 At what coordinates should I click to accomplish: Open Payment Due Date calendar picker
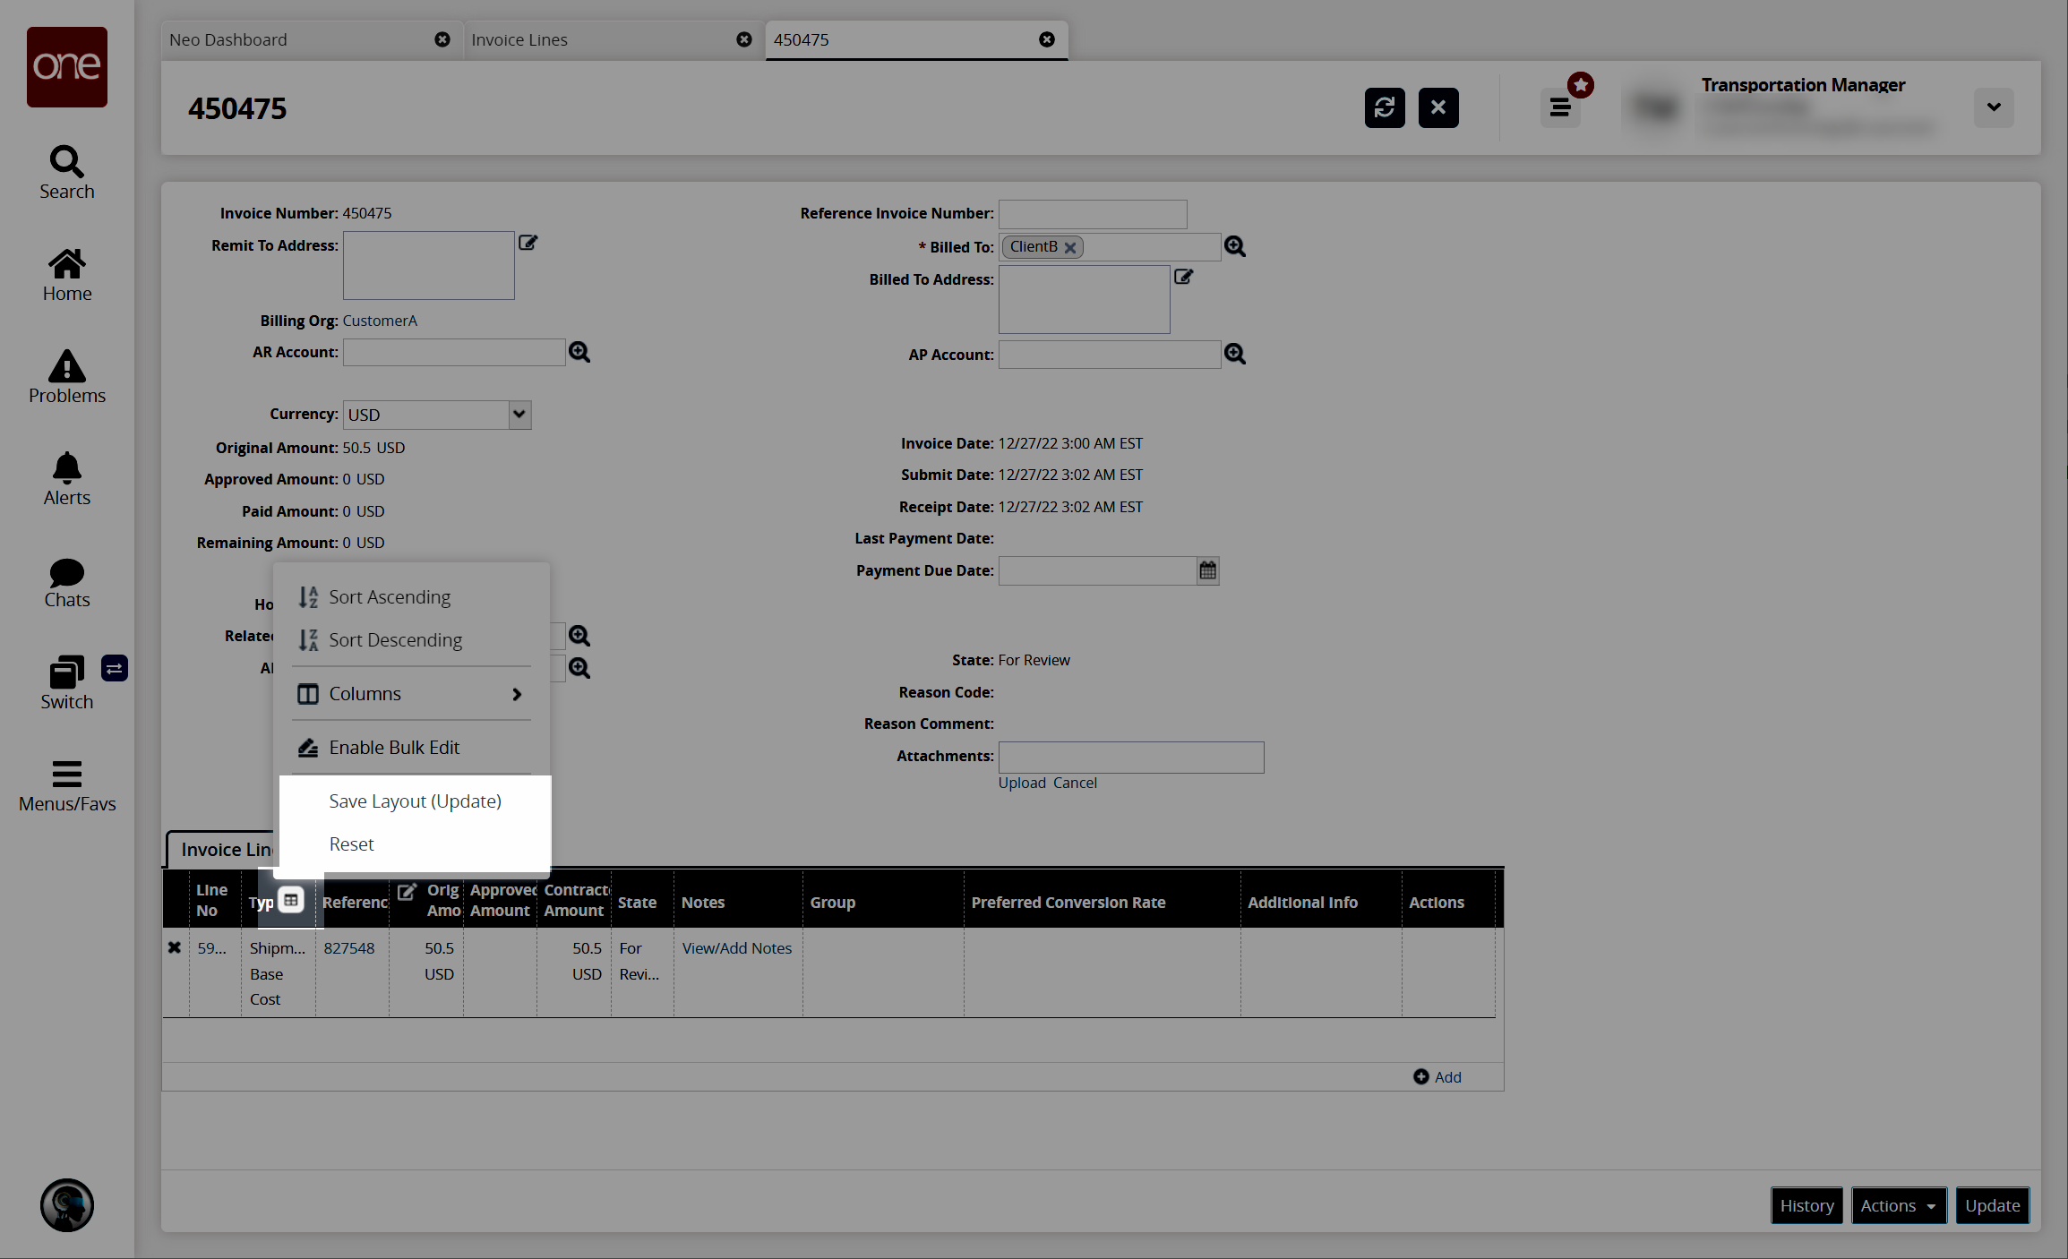click(x=1207, y=570)
